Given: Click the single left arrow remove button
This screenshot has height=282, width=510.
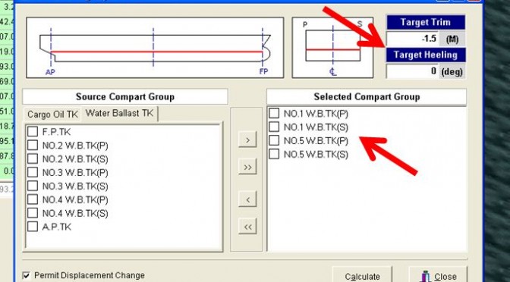Looking at the screenshot, I should pos(247,199).
